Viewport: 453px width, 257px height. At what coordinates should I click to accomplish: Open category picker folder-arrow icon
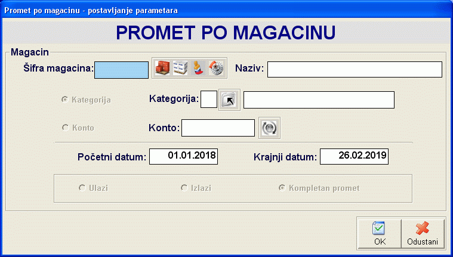coord(229,100)
